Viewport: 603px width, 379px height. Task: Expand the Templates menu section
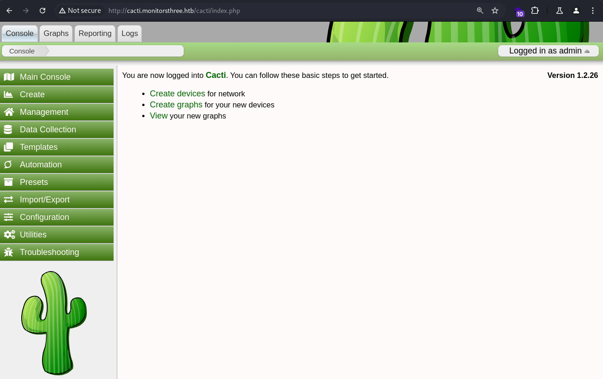click(x=57, y=147)
